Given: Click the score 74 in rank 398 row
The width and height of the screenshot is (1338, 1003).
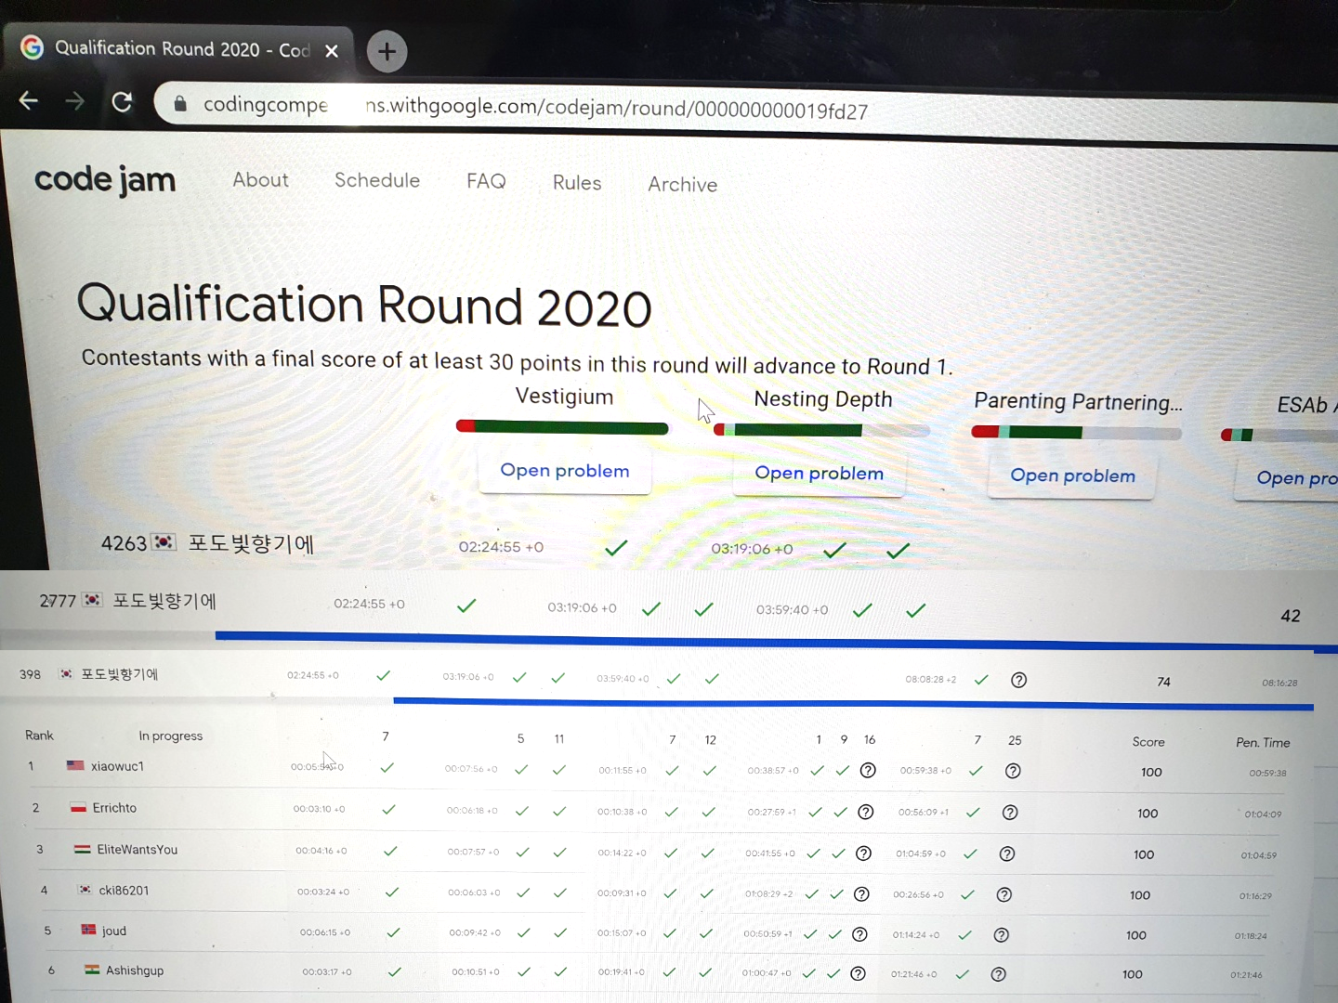Looking at the screenshot, I should point(1163,682).
